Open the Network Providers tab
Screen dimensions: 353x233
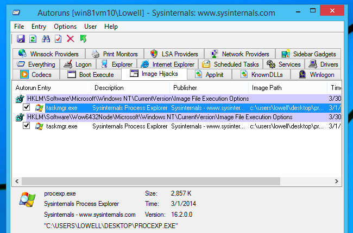(x=239, y=54)
